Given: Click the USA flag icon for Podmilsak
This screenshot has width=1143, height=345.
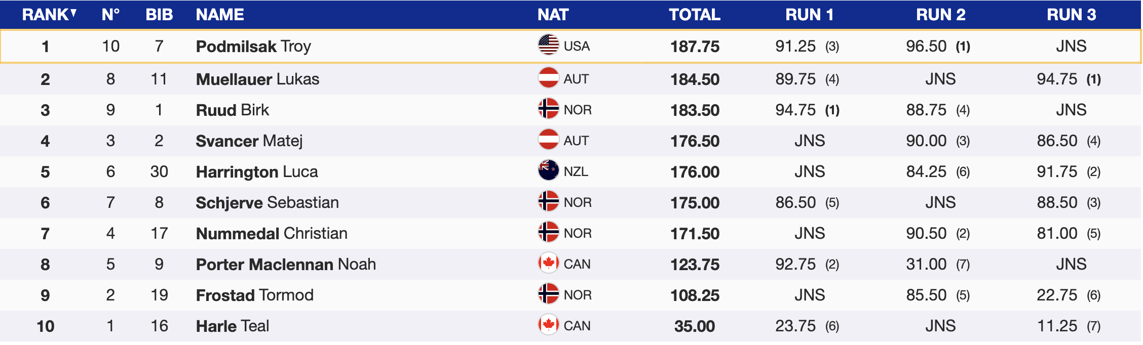Looking at the screenshot, I should coord(548,46).
